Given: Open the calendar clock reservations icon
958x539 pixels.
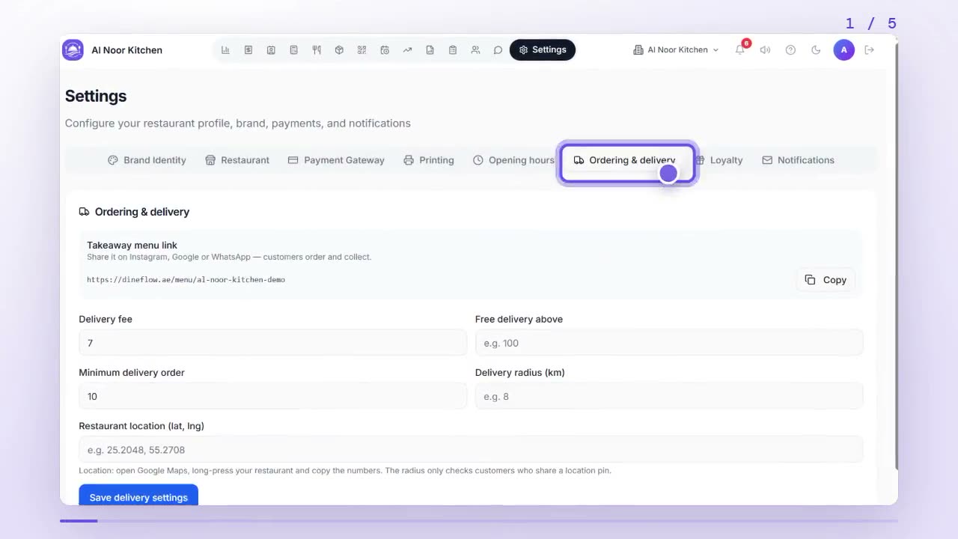Looking at the screenshot, I should (385, 50).
